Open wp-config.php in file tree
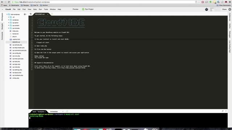Screen dimensions: 232x130 click(17, 53)
